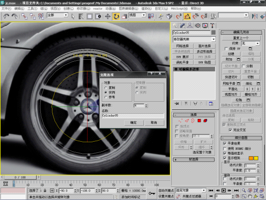This screenshot has height=200, width=266.
Task: Toggle the selection lock icon in status bar
Action: pos(45,191)
